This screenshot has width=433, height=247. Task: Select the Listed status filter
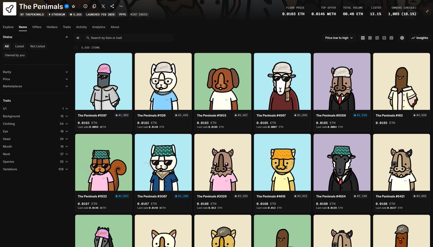pos(19,46)
